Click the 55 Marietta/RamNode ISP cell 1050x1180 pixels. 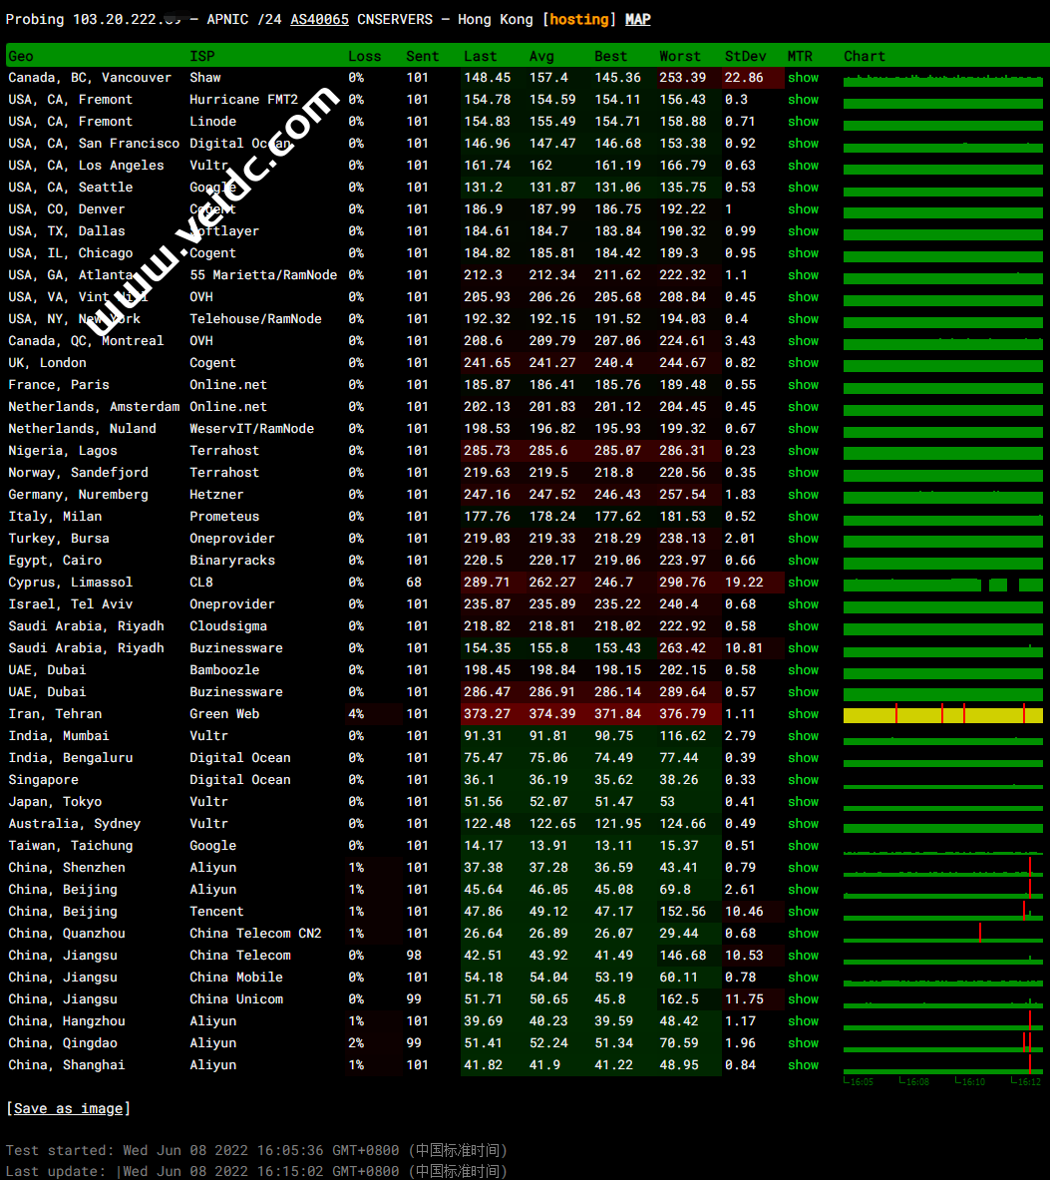[263, 275]
